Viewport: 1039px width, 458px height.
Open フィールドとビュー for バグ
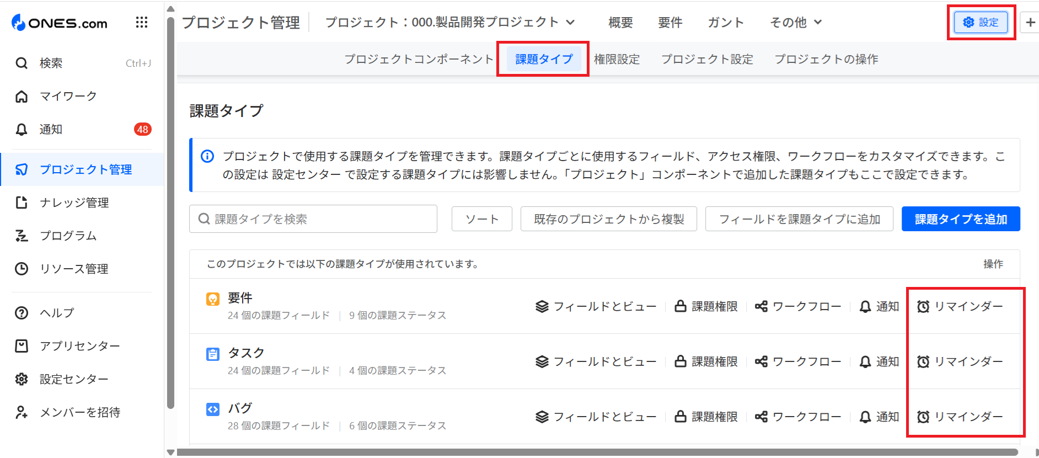click(x=596, y=417)
